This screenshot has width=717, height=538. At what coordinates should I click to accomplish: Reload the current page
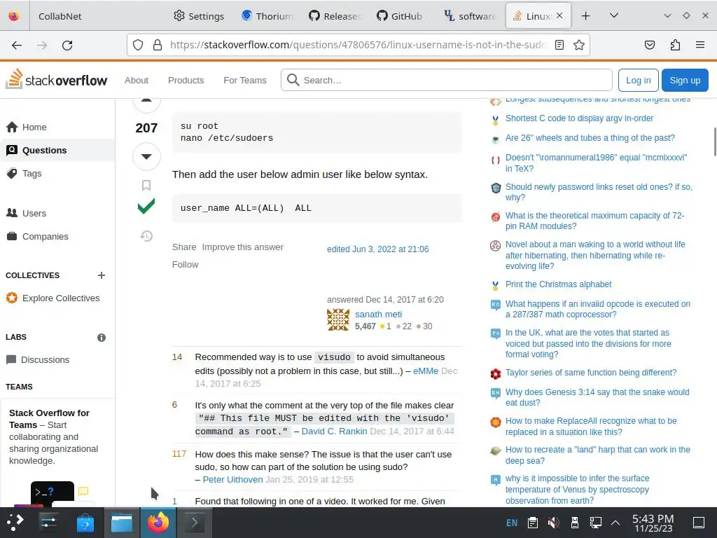67,45
